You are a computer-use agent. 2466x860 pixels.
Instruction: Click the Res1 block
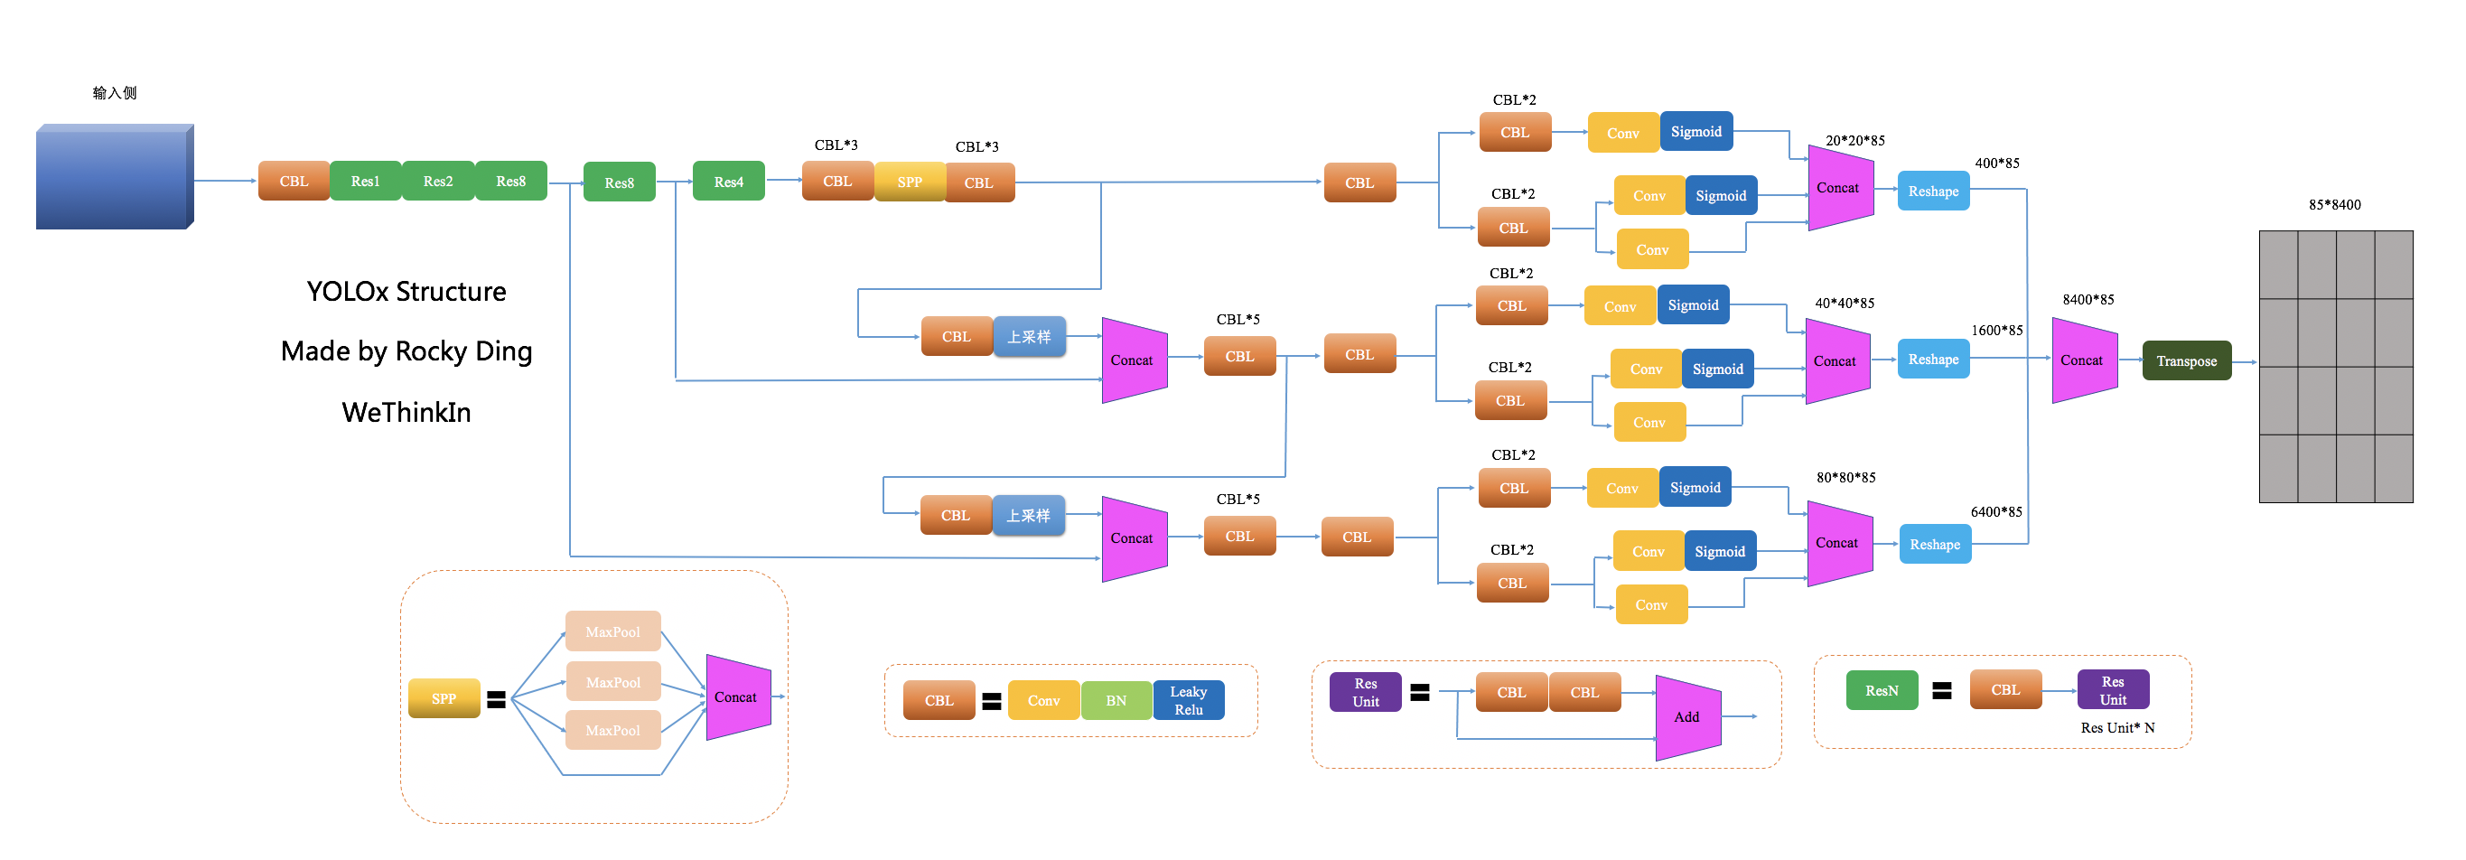point(365,181)
